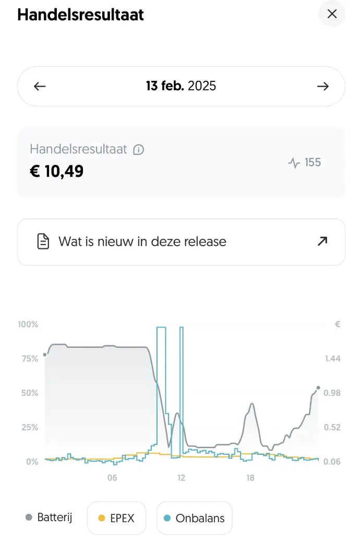Click the 06 hour mark on chart axis
360x542 pixels.
(112, 478)
